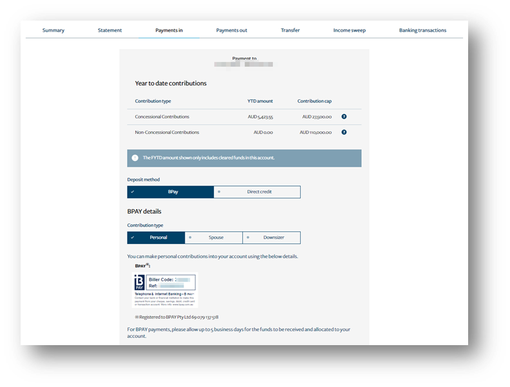510x387 pixels.
Task: Click the BPAY logo icon
Action: pyautogui.click(x=139, y=282)
